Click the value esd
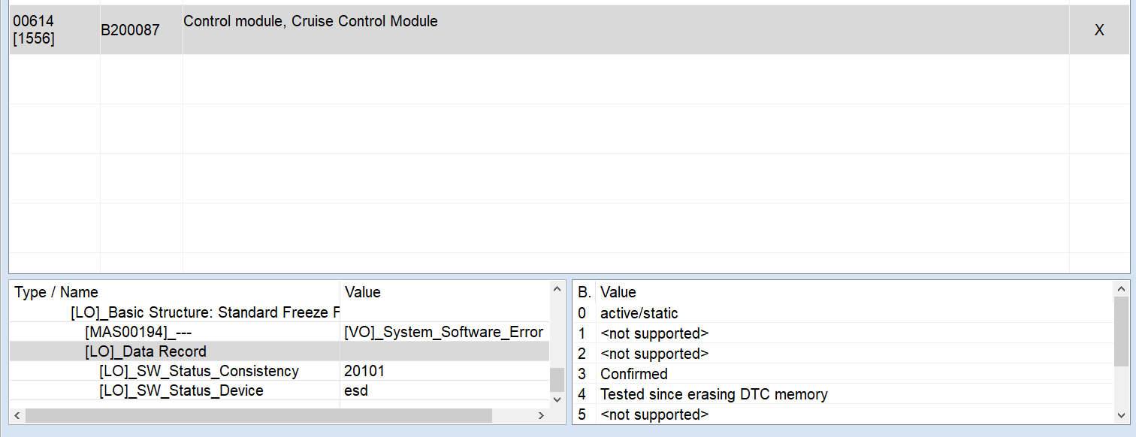The height and width of the screenshot is (437, 1136). coord(352,390)
